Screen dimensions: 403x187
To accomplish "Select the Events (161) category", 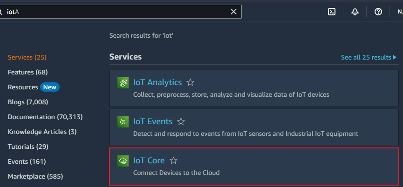I will click(x=27, y=161).
